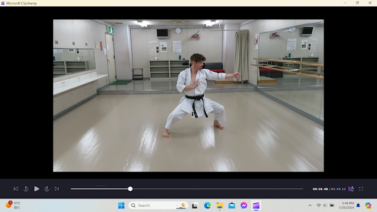Viewport: 377px width, 212px height.
Task: Restore down the Clipchamp window
Action: [x=358, y=3]
